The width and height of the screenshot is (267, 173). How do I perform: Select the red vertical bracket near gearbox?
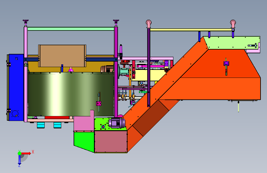click(134, 70)
